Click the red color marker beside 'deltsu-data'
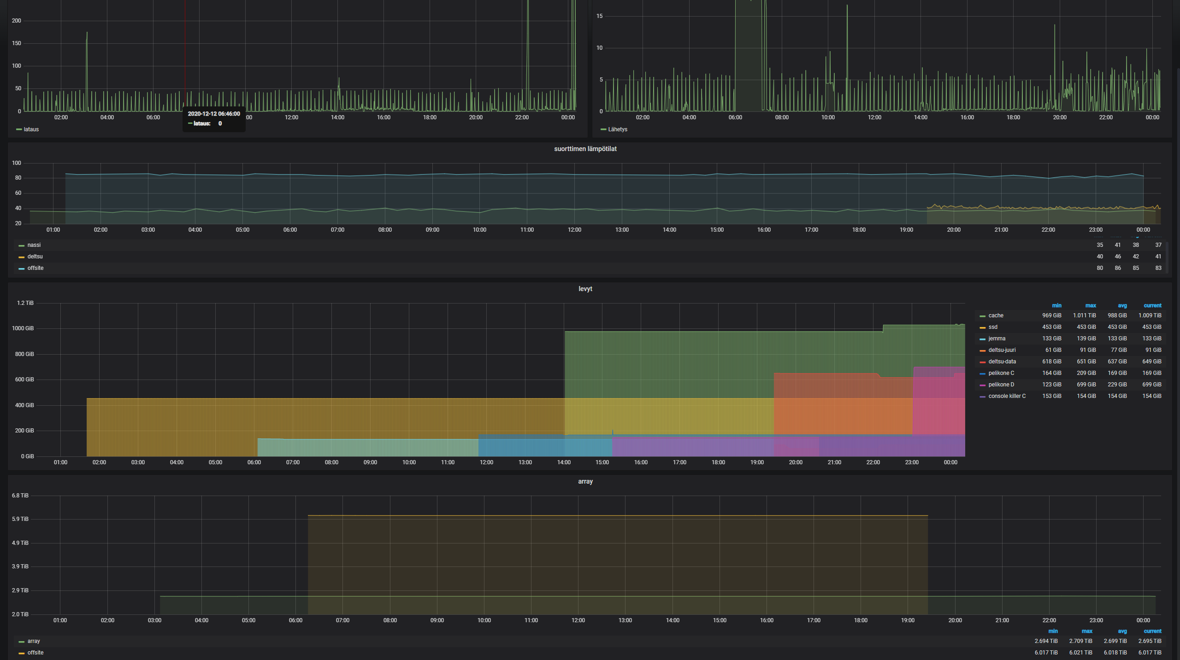Viewport: 1180px width, 660px height. (982, 362)
